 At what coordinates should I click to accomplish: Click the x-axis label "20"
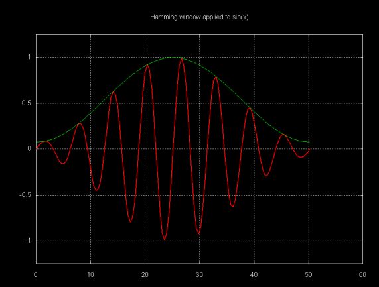coord(145,275)
